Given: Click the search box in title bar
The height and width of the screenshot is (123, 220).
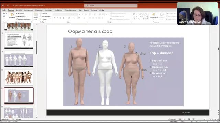Looking at the screenshot, I should (x=111, y=5).
